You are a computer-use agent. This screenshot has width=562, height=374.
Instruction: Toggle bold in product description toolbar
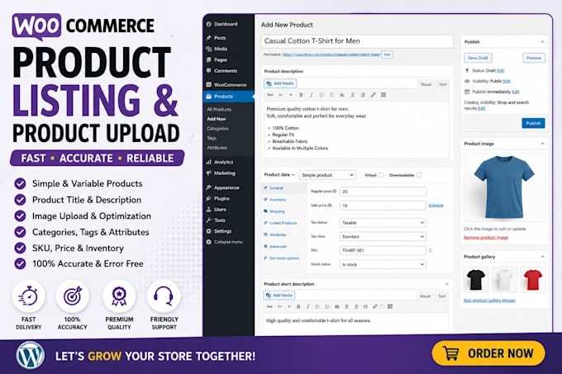click(x=301, y=95)
